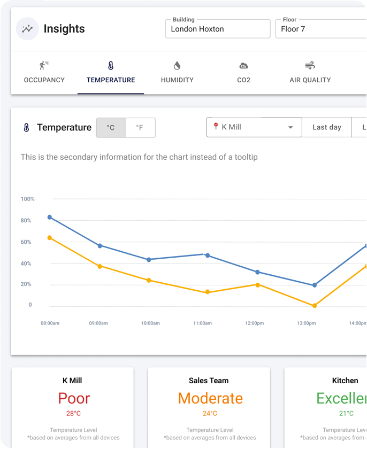The width and height of the screenshot is (367, 449).
Task: Click the orange data point at 11:00am
Action: (x=208, y=292)
